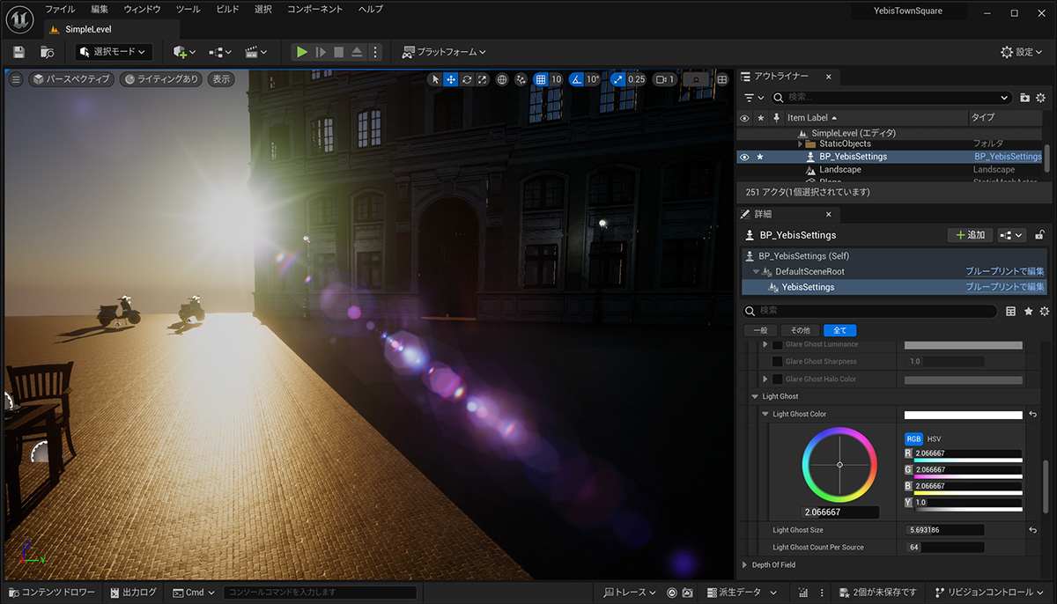1057x604 pixels.
Task: Open the surface snapping options icon
Action: coord(521,79)
